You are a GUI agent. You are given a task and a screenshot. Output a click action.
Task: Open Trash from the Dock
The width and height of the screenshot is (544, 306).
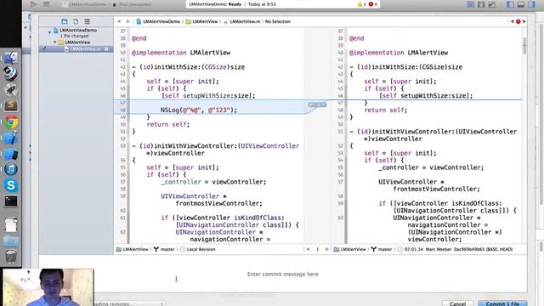click(x=11, y=257)
